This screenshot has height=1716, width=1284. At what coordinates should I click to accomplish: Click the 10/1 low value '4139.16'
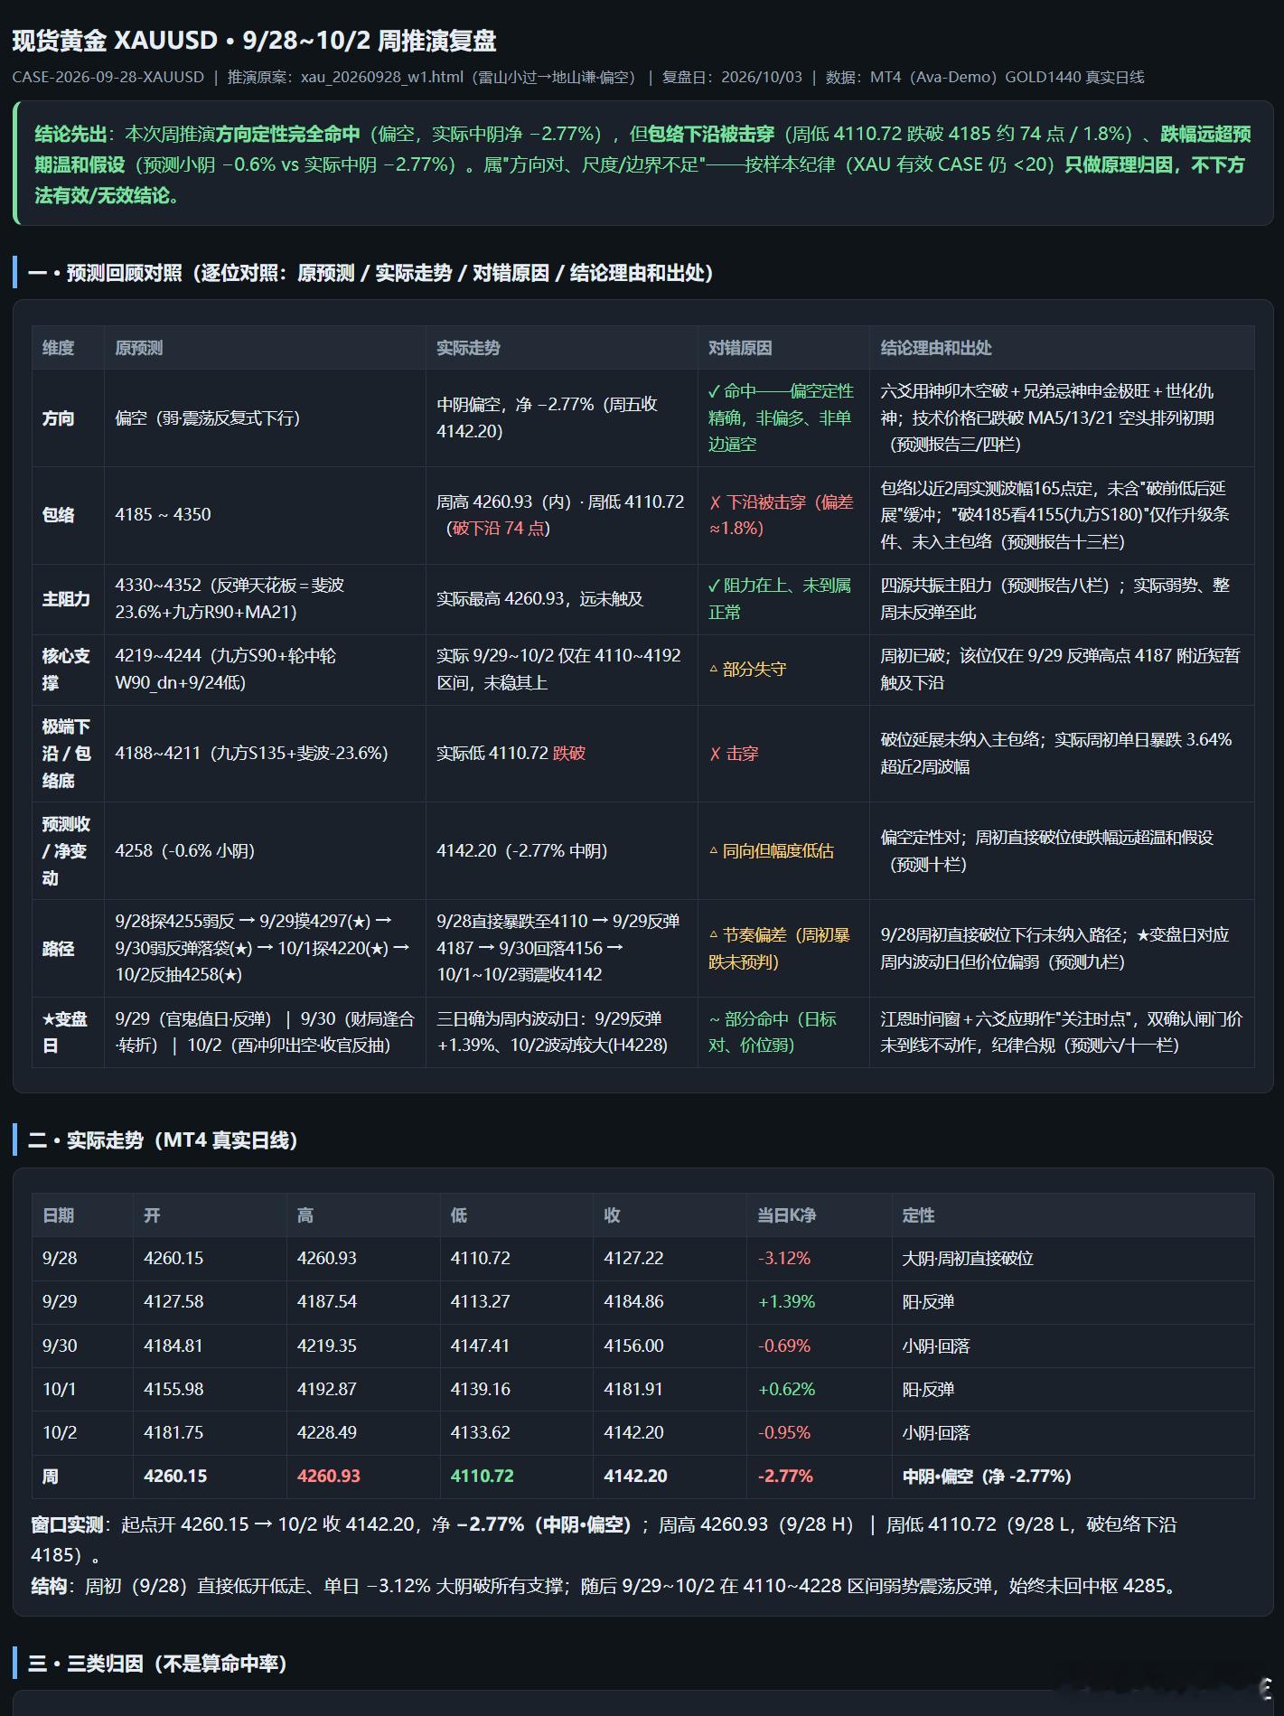480,1389
